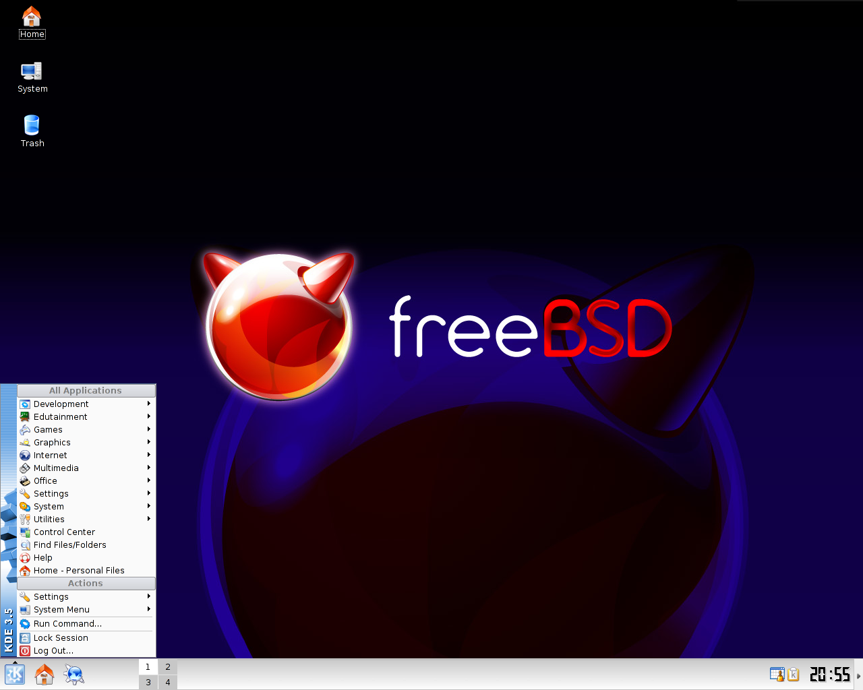The image size is (863, 690).
Task: Open Home - Personal Files menu entry
Action: click(x=86, y=571)
